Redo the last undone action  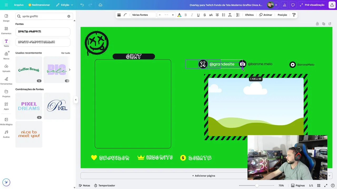[90, 5]
